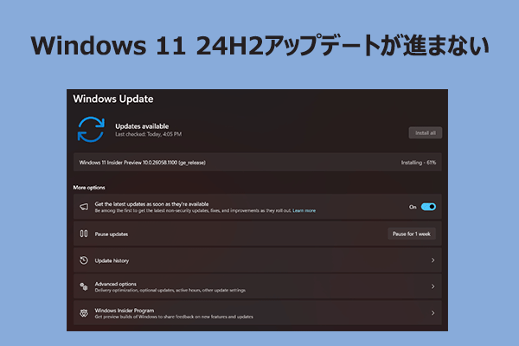Expand the Update history chevron
519x346 pixels.
click(x=432, y=260)
